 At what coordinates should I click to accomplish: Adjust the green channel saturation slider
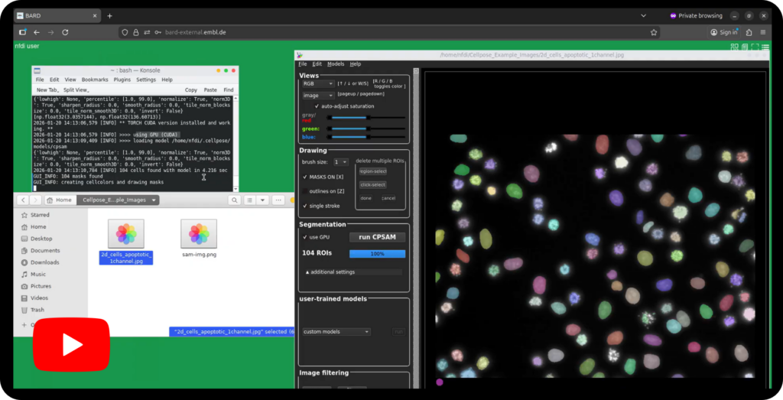(x=359, y=128)
